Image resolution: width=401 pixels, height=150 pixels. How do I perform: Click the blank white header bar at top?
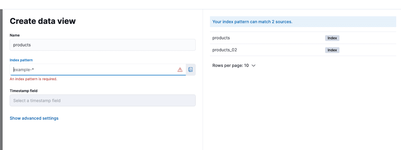click(x=200, y=5)
